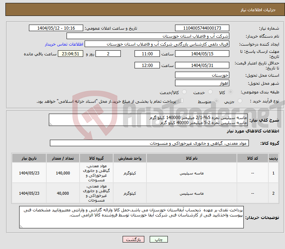
Task: Click the delivery city field اهواز
Action: [x=202, y=83]
